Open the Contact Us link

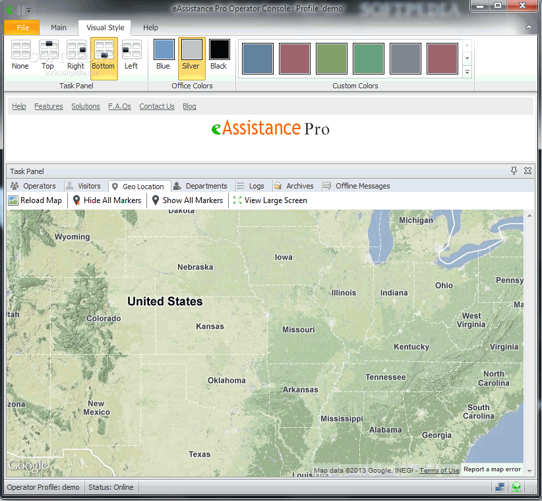click(157, 106)
